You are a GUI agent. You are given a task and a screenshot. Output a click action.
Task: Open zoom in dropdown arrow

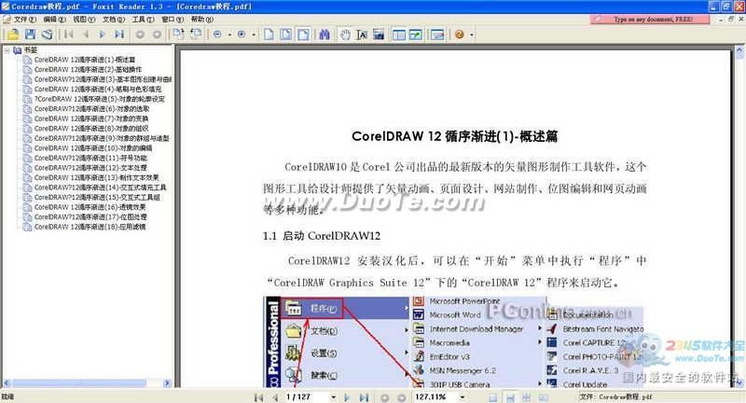(254, 35)
